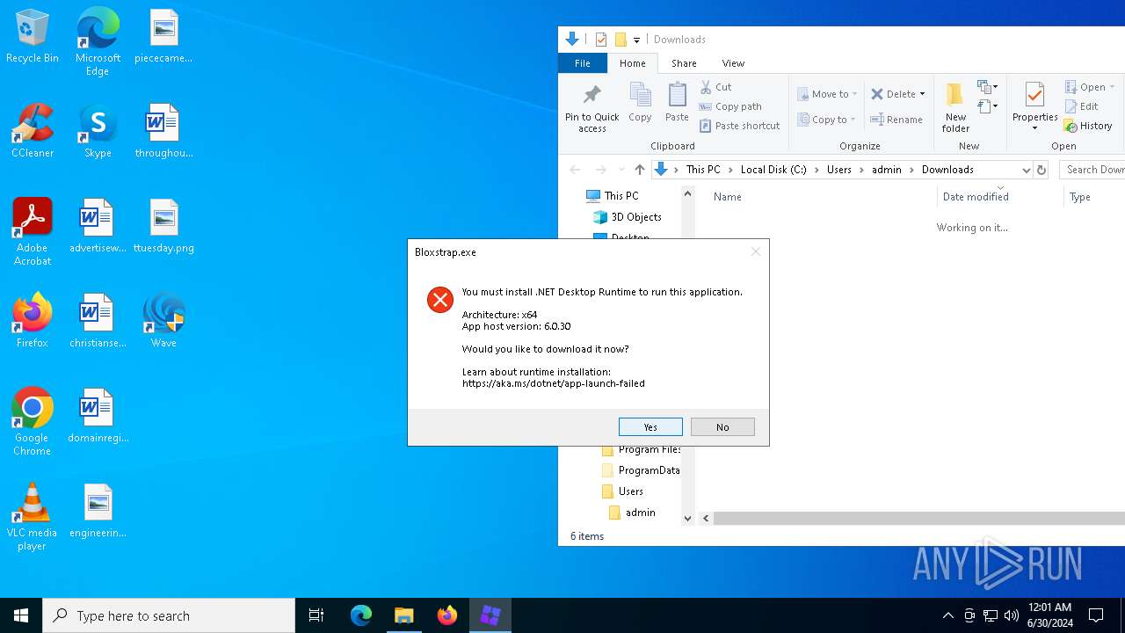Select the throughou Word document on desktop
Image resolution: width=1125 pixels, height=633 pixels.
163,132
